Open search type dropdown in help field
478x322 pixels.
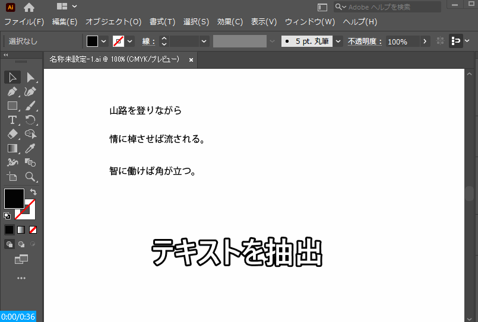[x=341, y=7]
